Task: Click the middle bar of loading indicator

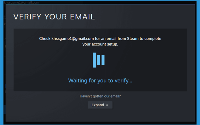Action: coord(98,60)
